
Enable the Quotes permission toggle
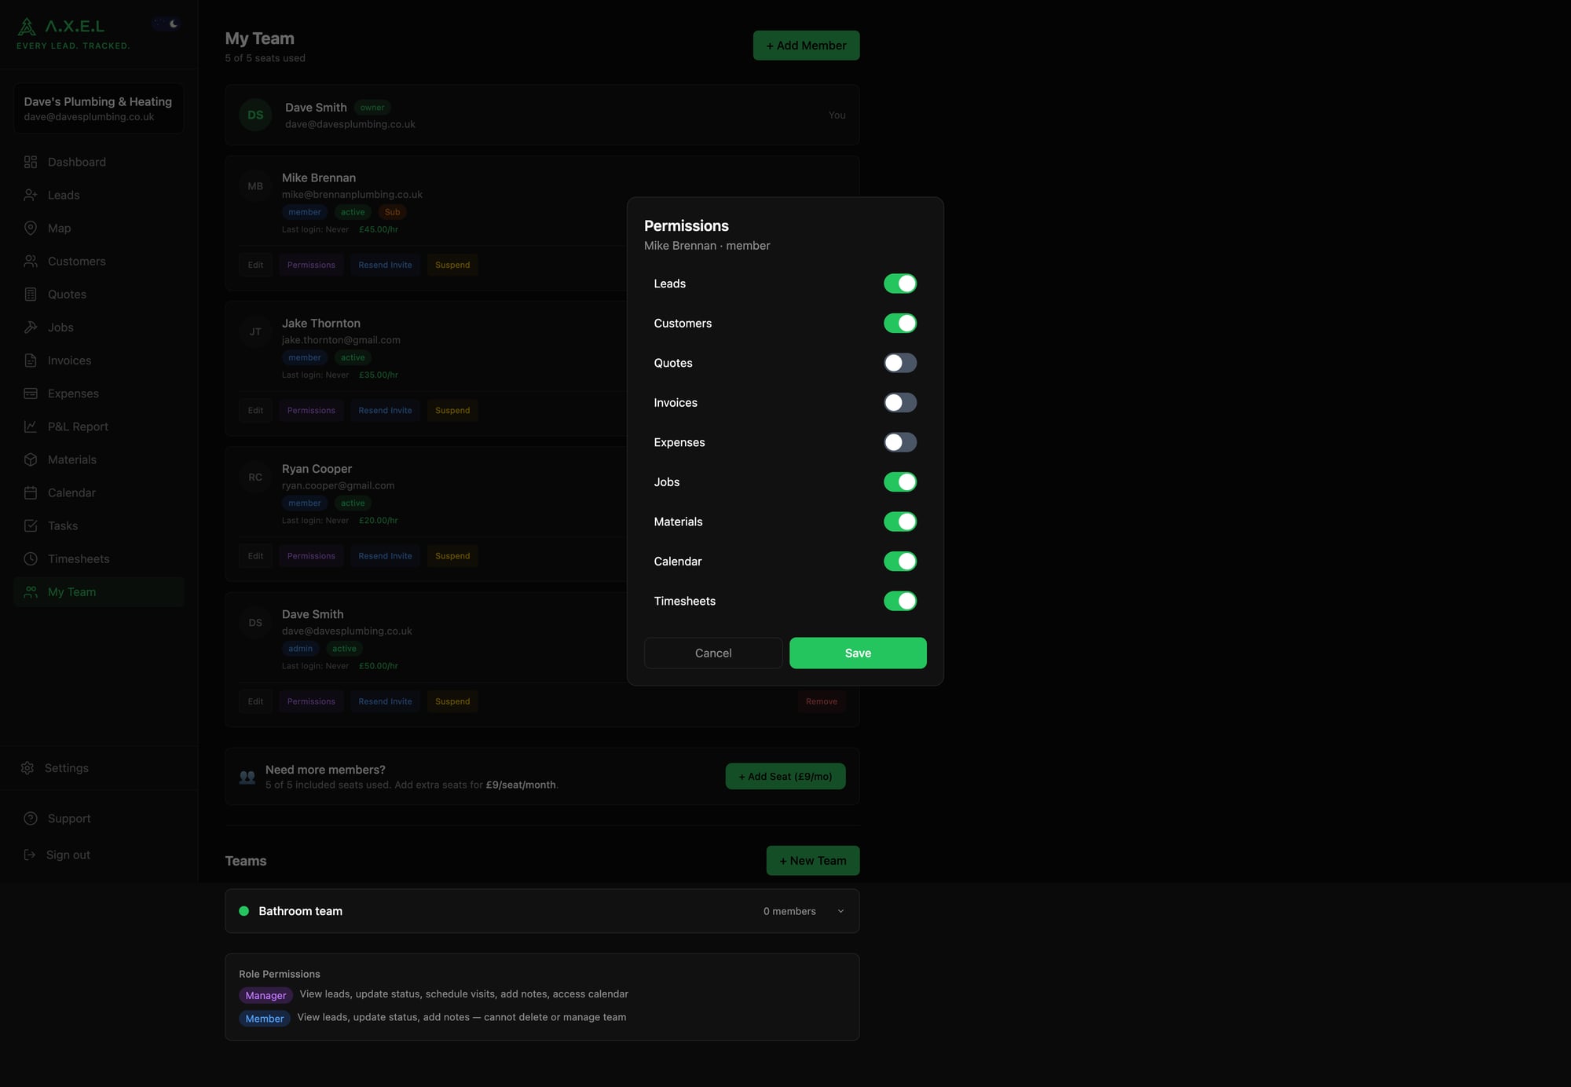(x=899, y=363)
